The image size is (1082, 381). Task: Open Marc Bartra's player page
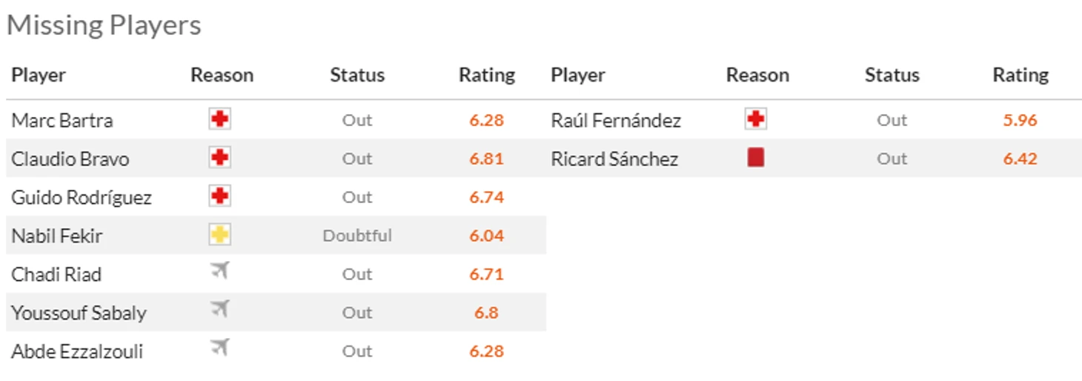pyautogui.click(x=62, y=120)
